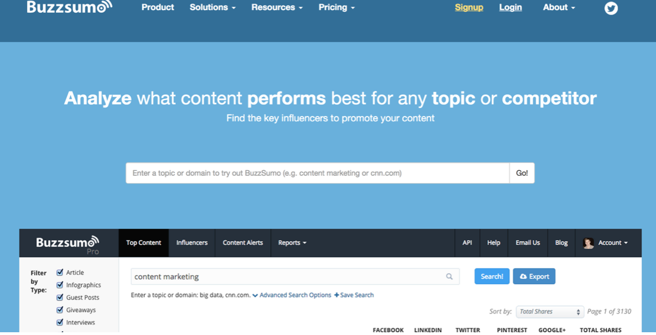Image resolution: width=656 pixels, height=335 pixels.
Task: Click the Login link
Action: coord(511,8)
